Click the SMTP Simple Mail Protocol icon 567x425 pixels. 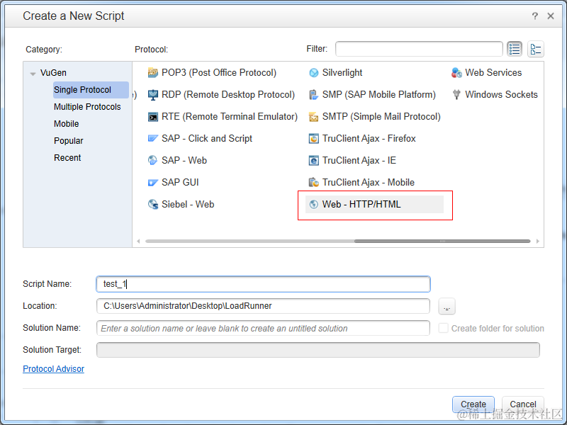coord(313,117)
